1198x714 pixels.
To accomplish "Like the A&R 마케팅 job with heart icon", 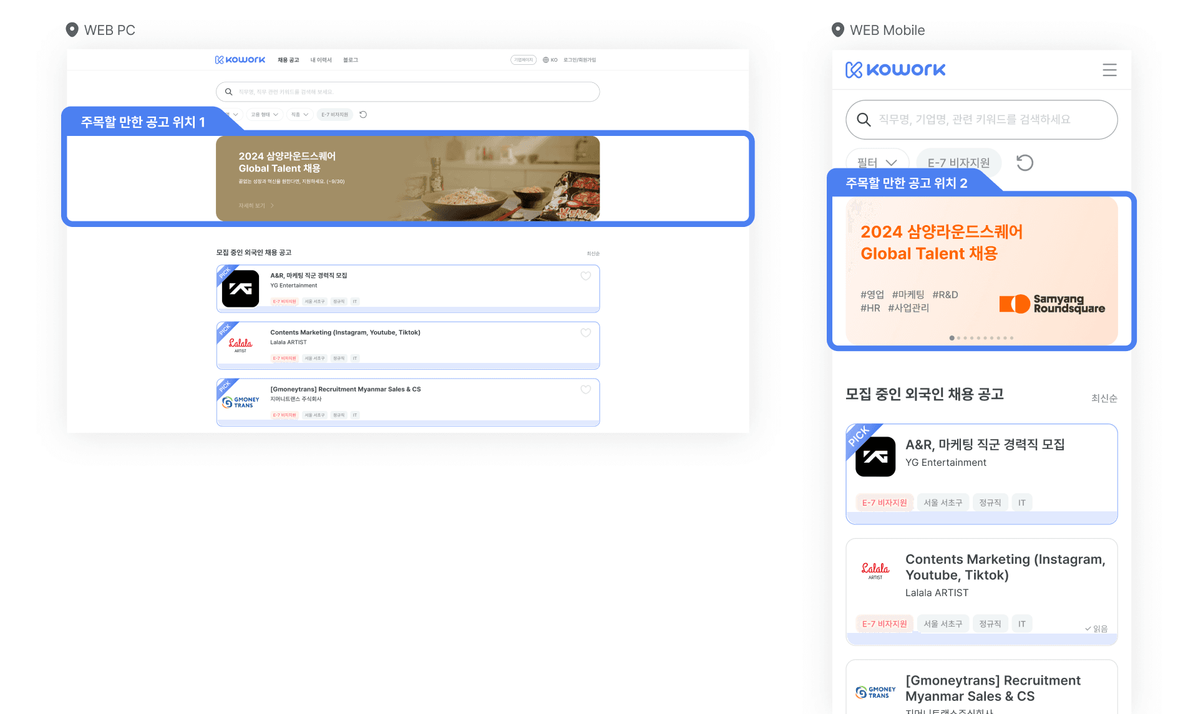I will coord(586,276).
